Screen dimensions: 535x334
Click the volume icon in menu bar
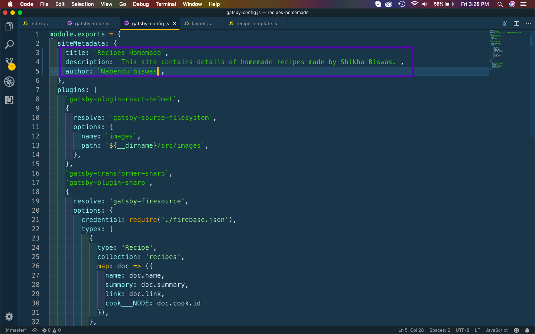pyautogui.click(x=425, y=4)
